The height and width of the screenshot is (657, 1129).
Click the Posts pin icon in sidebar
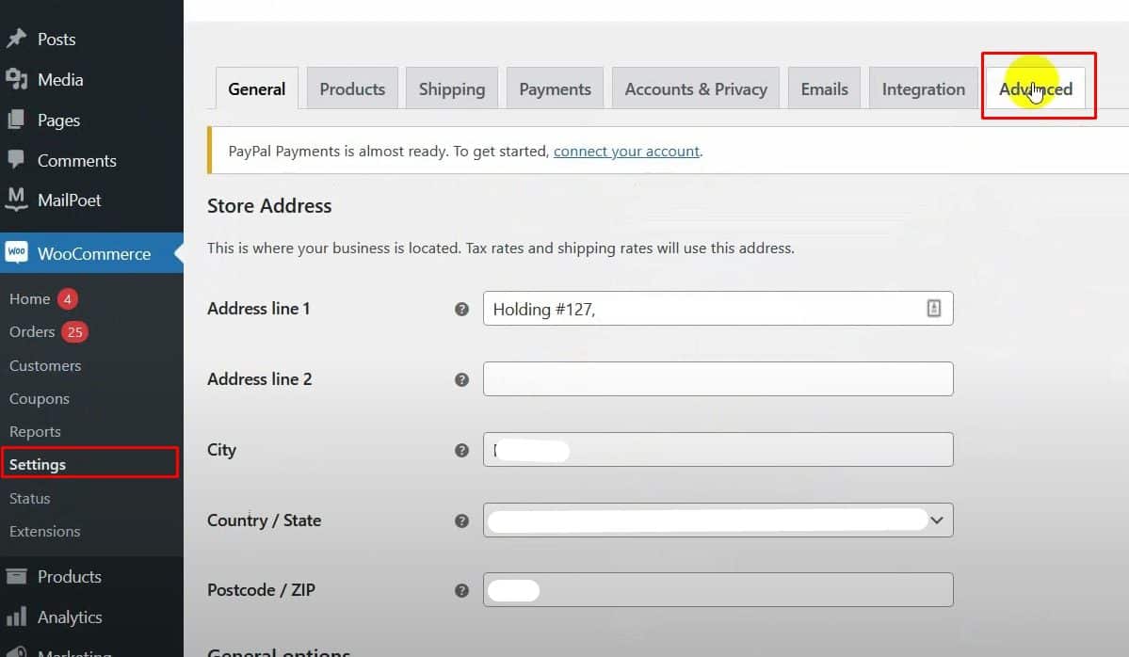click(x=16, y=40)
